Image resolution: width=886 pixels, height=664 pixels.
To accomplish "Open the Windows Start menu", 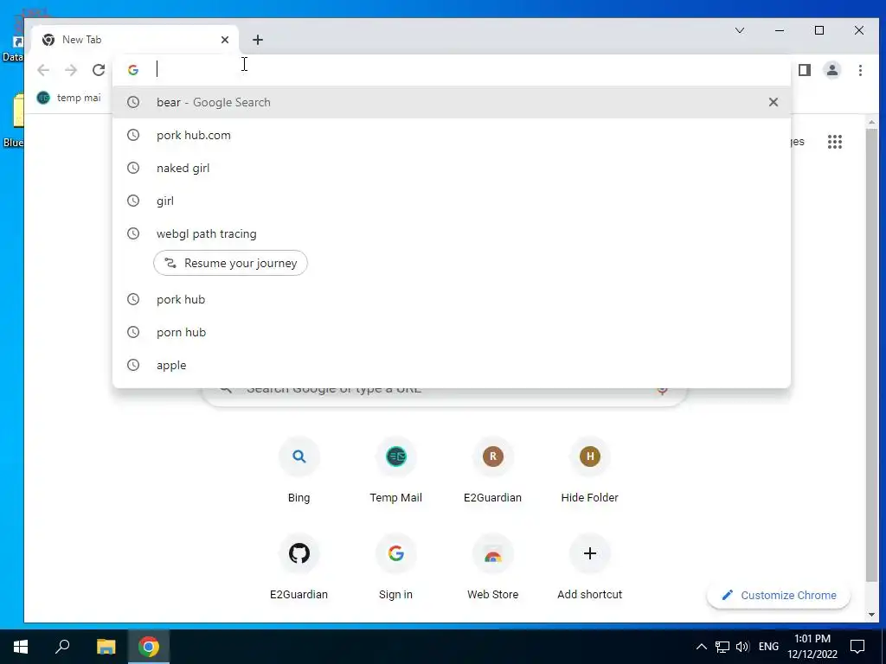I will [21, 647].
